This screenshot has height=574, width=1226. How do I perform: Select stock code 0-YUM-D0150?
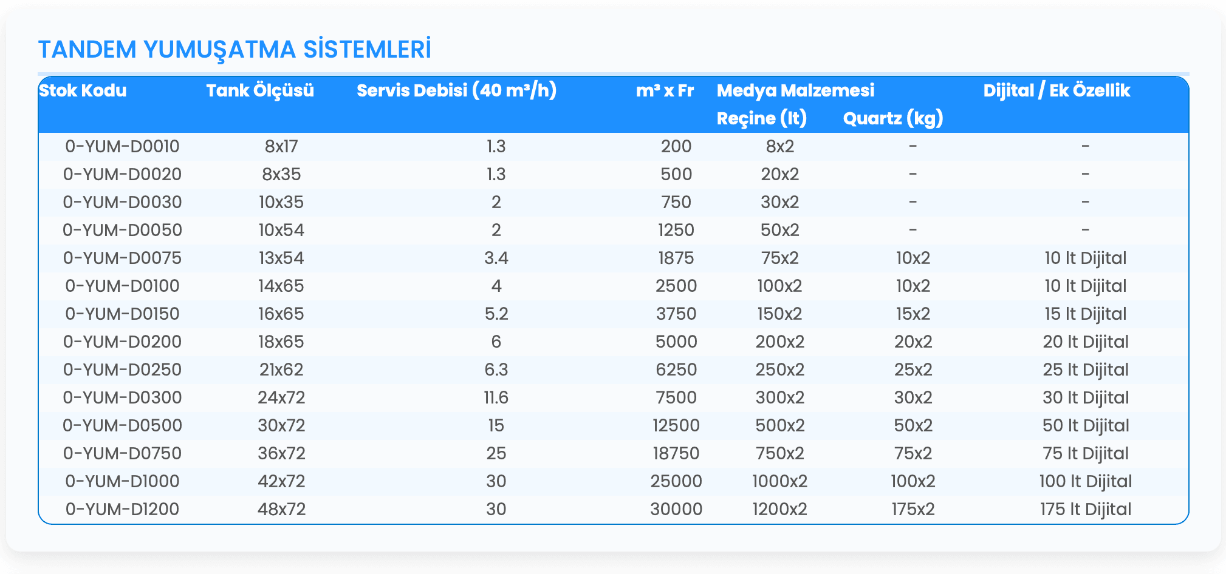[122, 314]
